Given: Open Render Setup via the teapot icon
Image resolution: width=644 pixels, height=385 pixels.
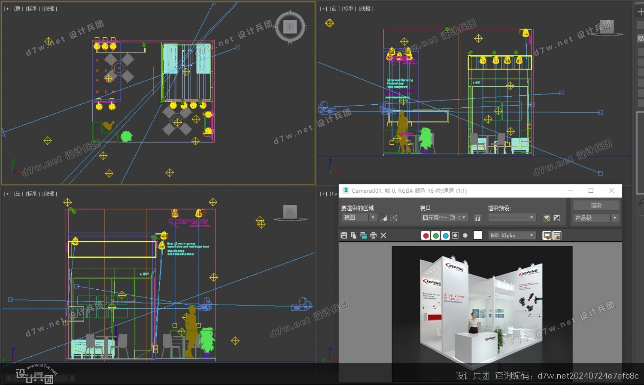Looking at the screenshot, I should (x=547, y=218).
